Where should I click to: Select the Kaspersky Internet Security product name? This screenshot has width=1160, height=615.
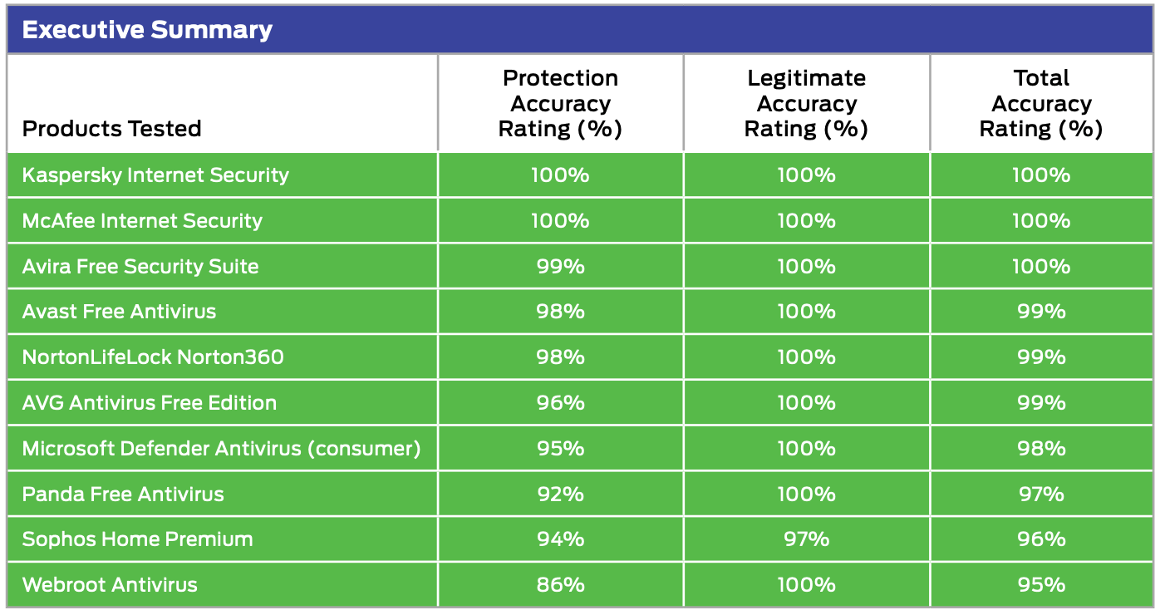155,175
